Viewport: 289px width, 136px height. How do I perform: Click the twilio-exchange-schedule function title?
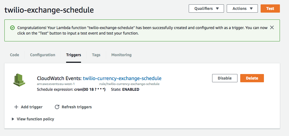(49, 10)
